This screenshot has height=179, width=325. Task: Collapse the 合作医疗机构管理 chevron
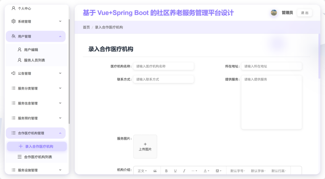pos(60,133)
